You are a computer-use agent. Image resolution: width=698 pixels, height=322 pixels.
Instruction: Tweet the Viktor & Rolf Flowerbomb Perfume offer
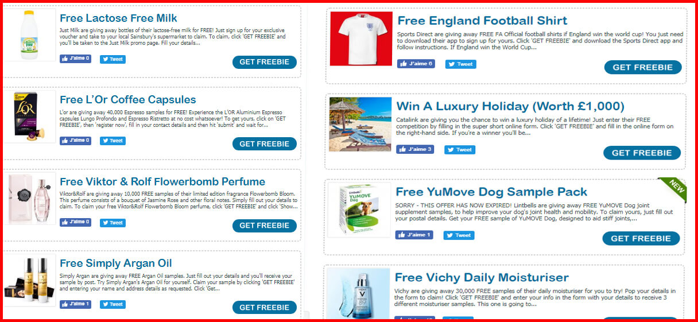pos(113,222)
